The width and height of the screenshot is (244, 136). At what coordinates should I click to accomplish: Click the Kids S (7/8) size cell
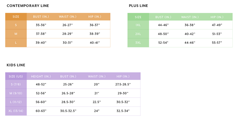tap(16, 84)
